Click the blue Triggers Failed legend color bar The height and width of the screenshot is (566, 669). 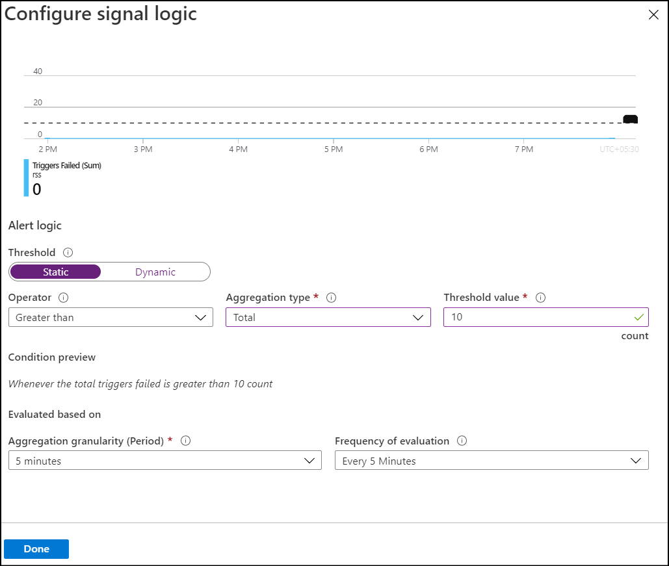tap(26, 178)
